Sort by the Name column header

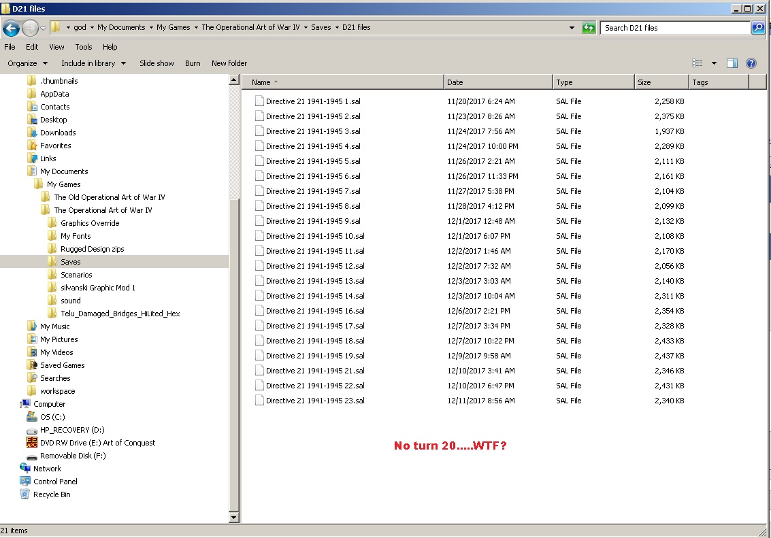click(x=343, y=82)
